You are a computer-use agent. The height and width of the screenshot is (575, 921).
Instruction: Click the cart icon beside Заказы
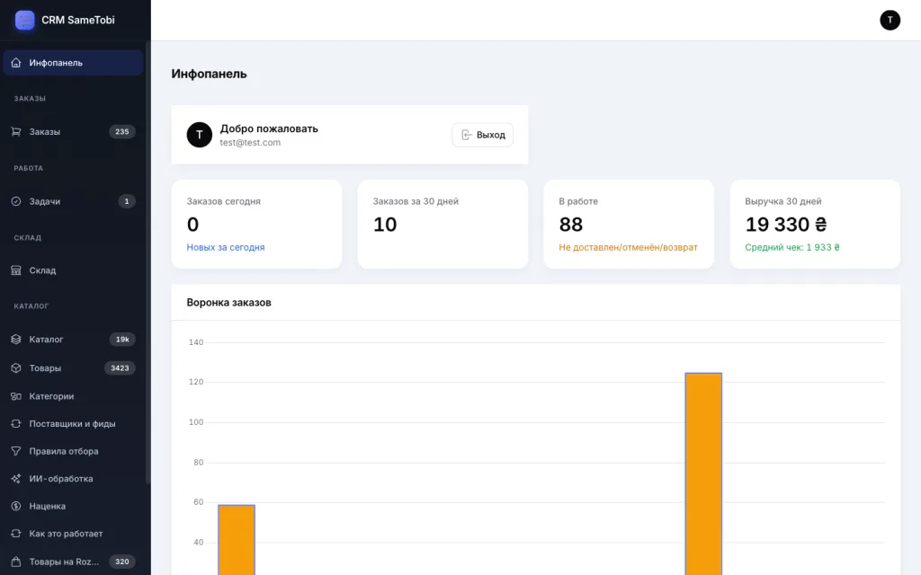[x=16, y=131]
